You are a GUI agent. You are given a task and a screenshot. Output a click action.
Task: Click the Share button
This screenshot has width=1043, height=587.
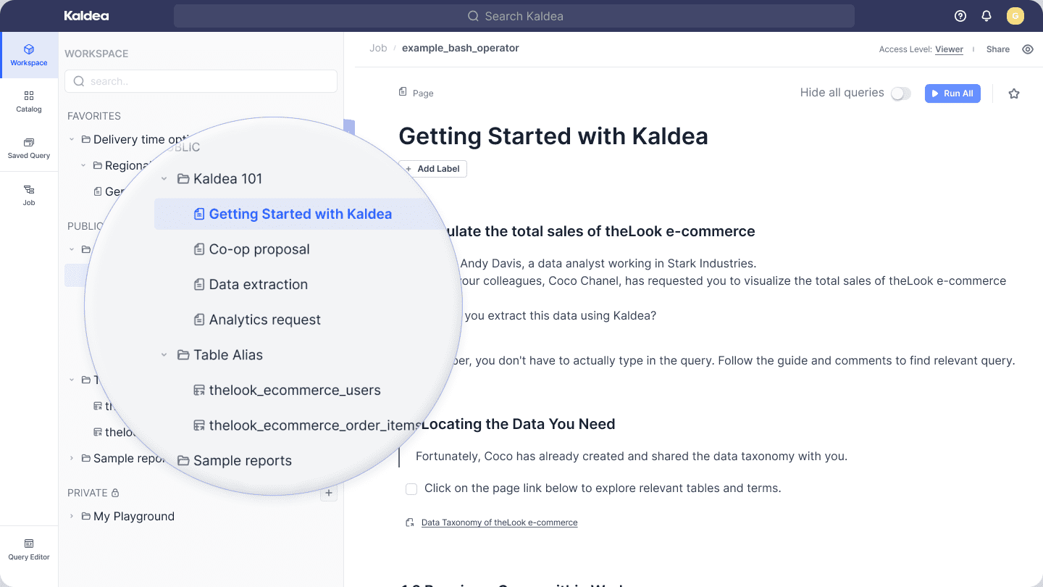998,49
